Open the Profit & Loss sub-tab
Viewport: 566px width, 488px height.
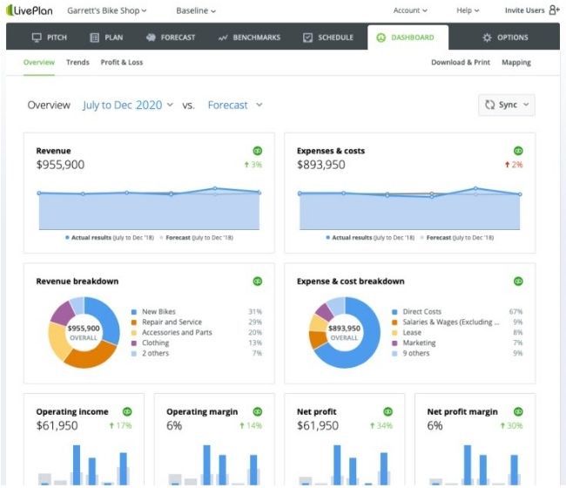[122, 63]
